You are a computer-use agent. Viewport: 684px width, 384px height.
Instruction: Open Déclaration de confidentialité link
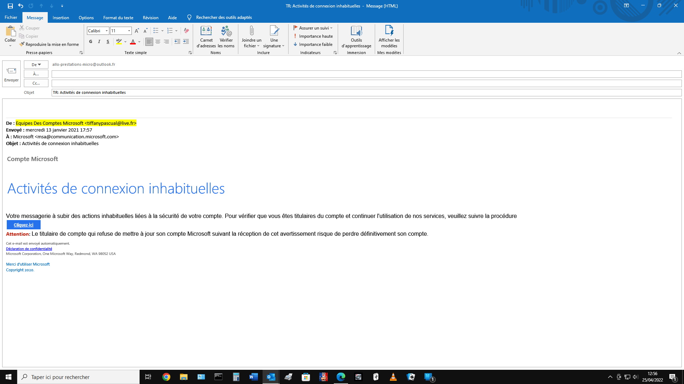pos(29,249)
